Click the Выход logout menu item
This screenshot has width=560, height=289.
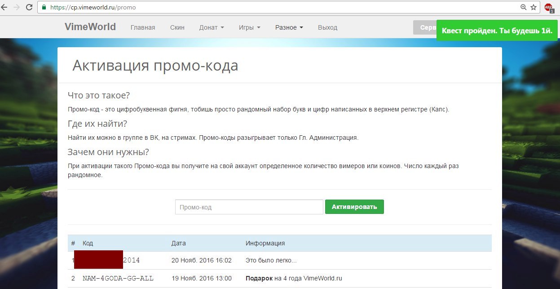click(x=327, y=27)
